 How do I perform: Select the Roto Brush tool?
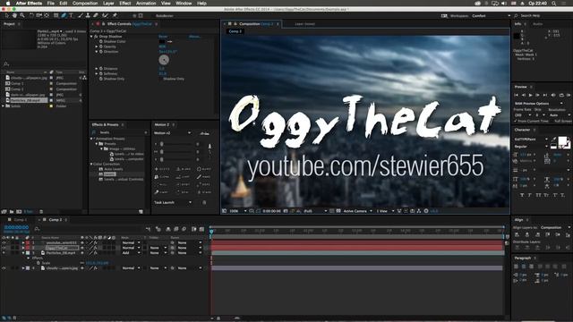point(106,16)
